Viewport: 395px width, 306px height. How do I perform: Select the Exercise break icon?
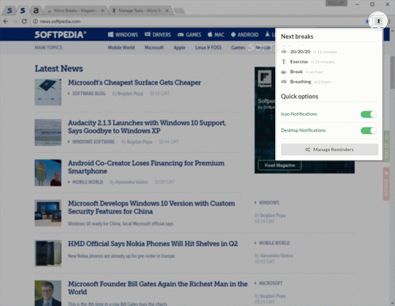[284, 62]
